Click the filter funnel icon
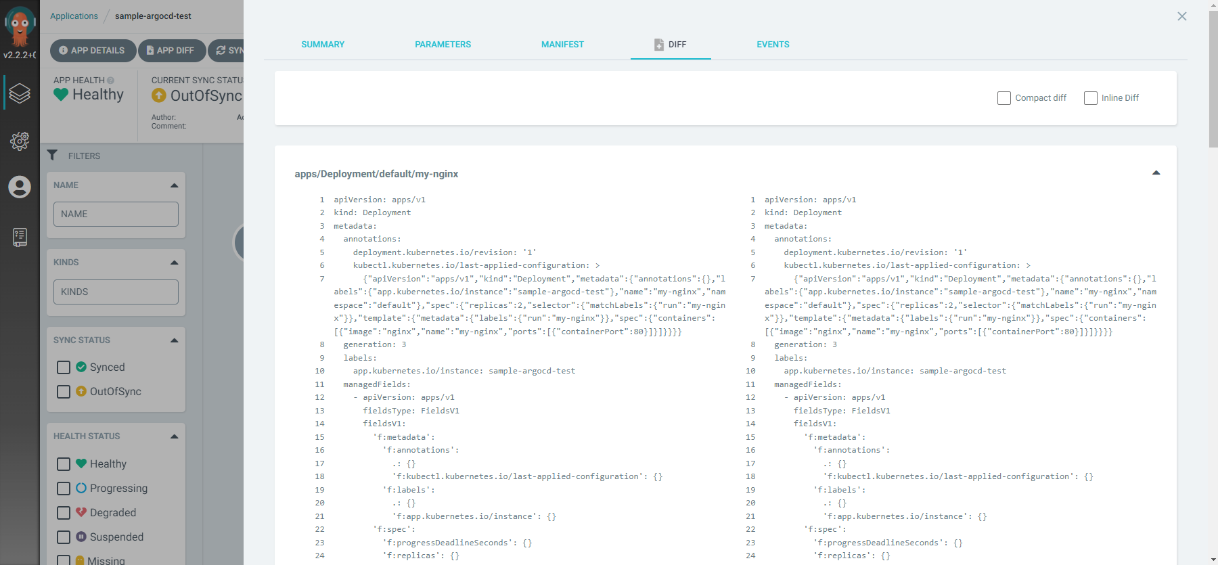Viewport: 1218px width, 565px height. pos(52,155)
